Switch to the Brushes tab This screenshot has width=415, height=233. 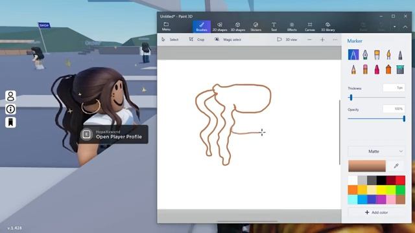click(202, 27)
